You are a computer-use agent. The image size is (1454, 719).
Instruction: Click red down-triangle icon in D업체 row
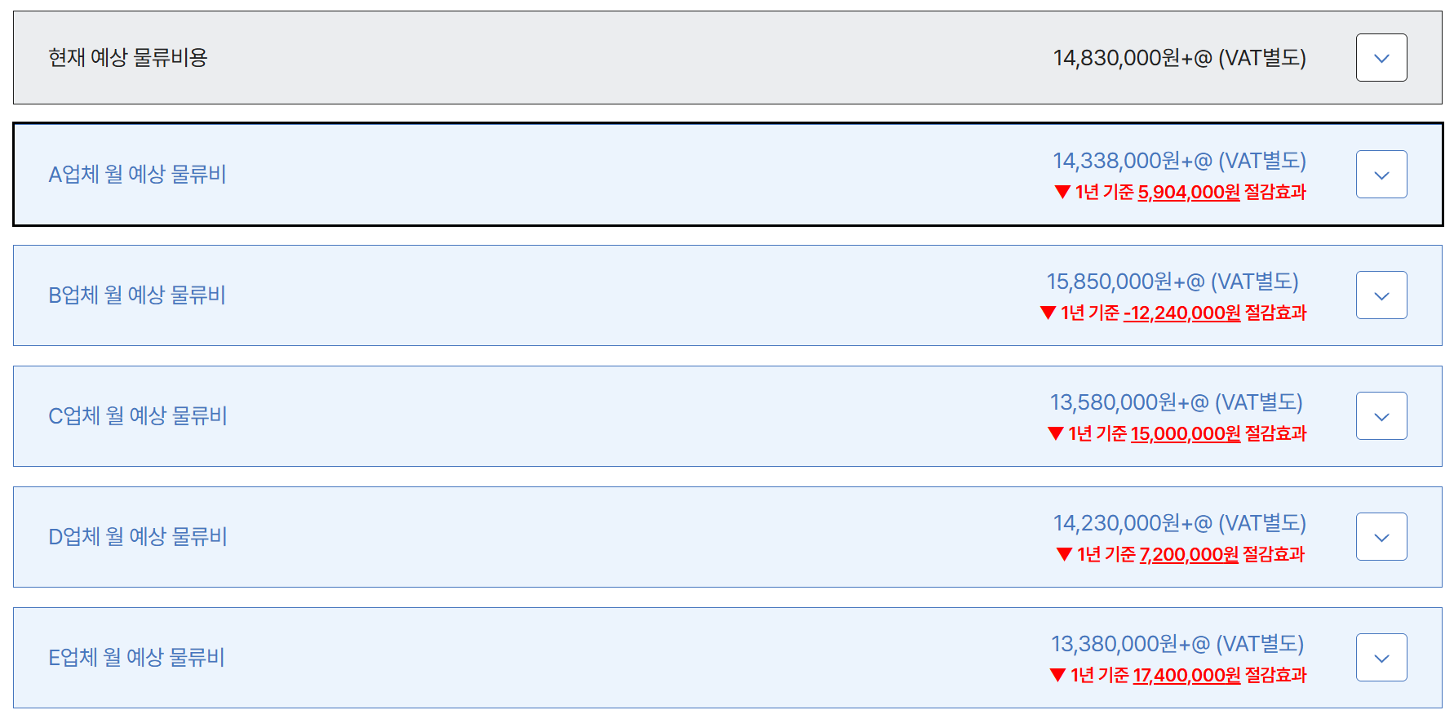tap(1064, 554)
